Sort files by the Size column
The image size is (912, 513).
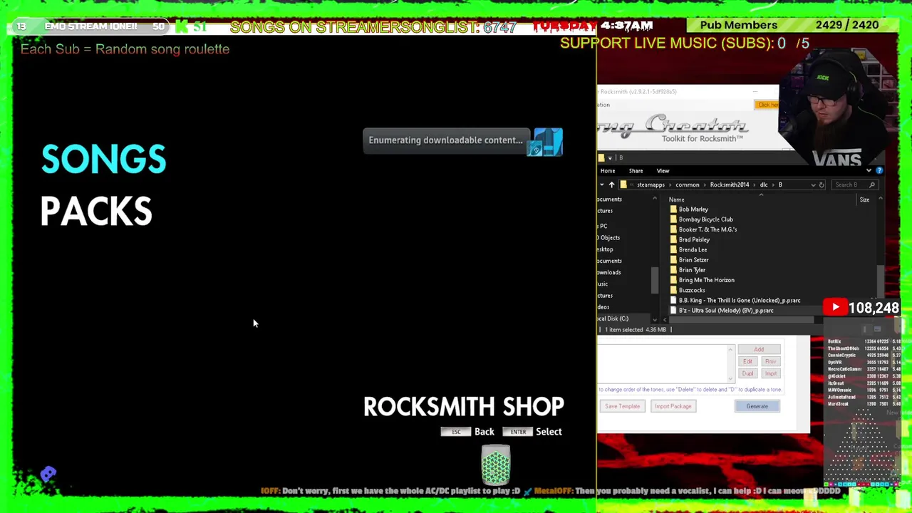(864, 200)
